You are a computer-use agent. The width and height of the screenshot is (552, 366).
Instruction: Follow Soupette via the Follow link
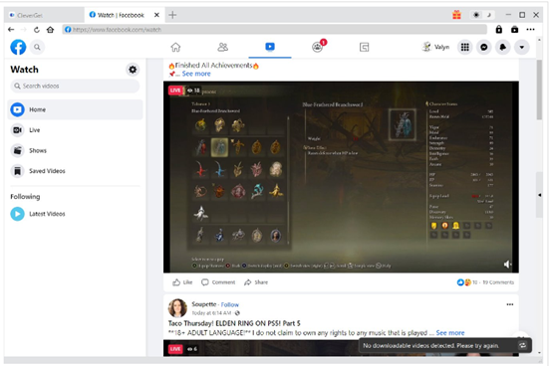pyautogui.click(x=229, y=304)
